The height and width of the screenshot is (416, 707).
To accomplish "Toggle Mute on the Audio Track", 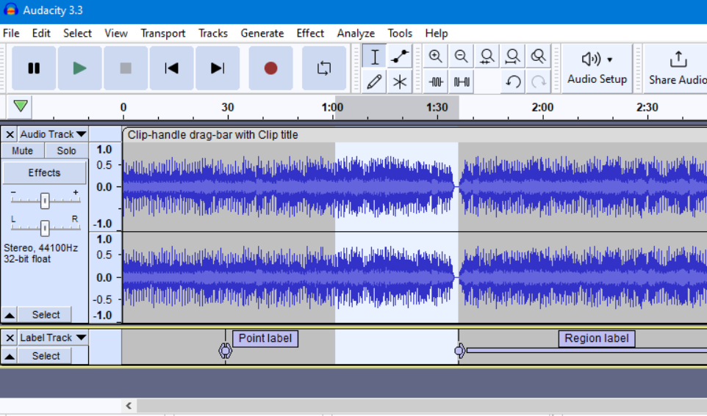I will (x=23, y=150).
